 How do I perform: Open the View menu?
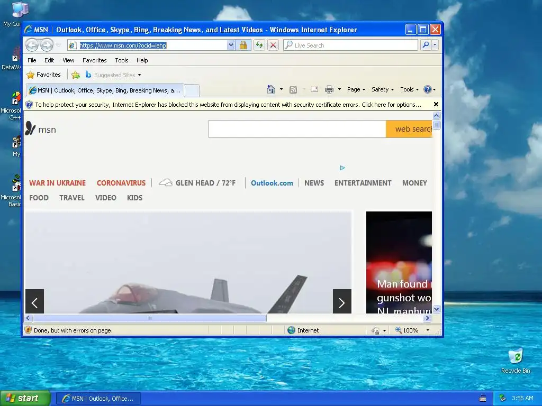click(x=68, y=60)
